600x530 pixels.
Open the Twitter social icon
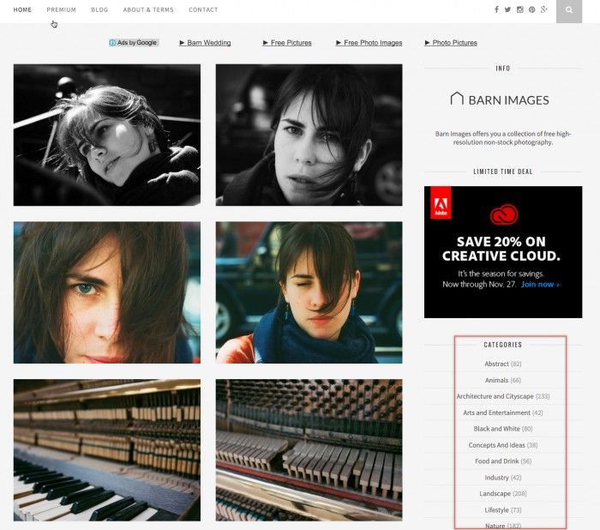[x=507, y=9]
